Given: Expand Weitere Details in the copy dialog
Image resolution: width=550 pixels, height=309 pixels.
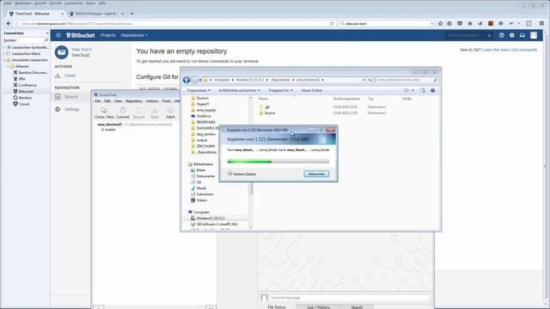Looking at the screenshot, I should (241, 174).
